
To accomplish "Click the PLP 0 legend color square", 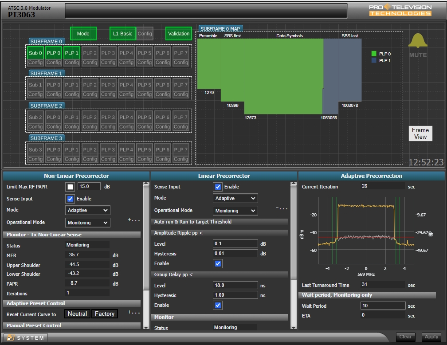I will tap(374, 54).
